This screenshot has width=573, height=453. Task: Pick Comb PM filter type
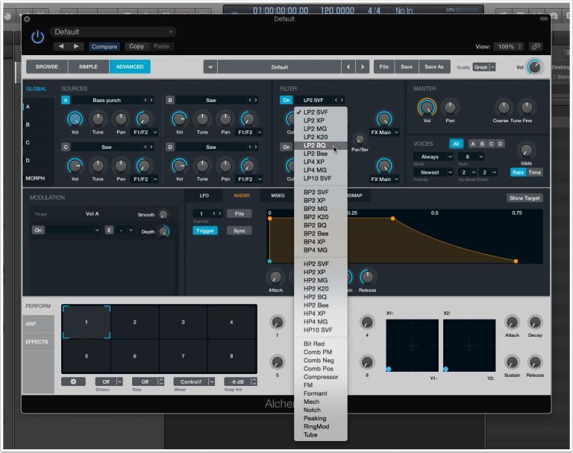[321, 352]
